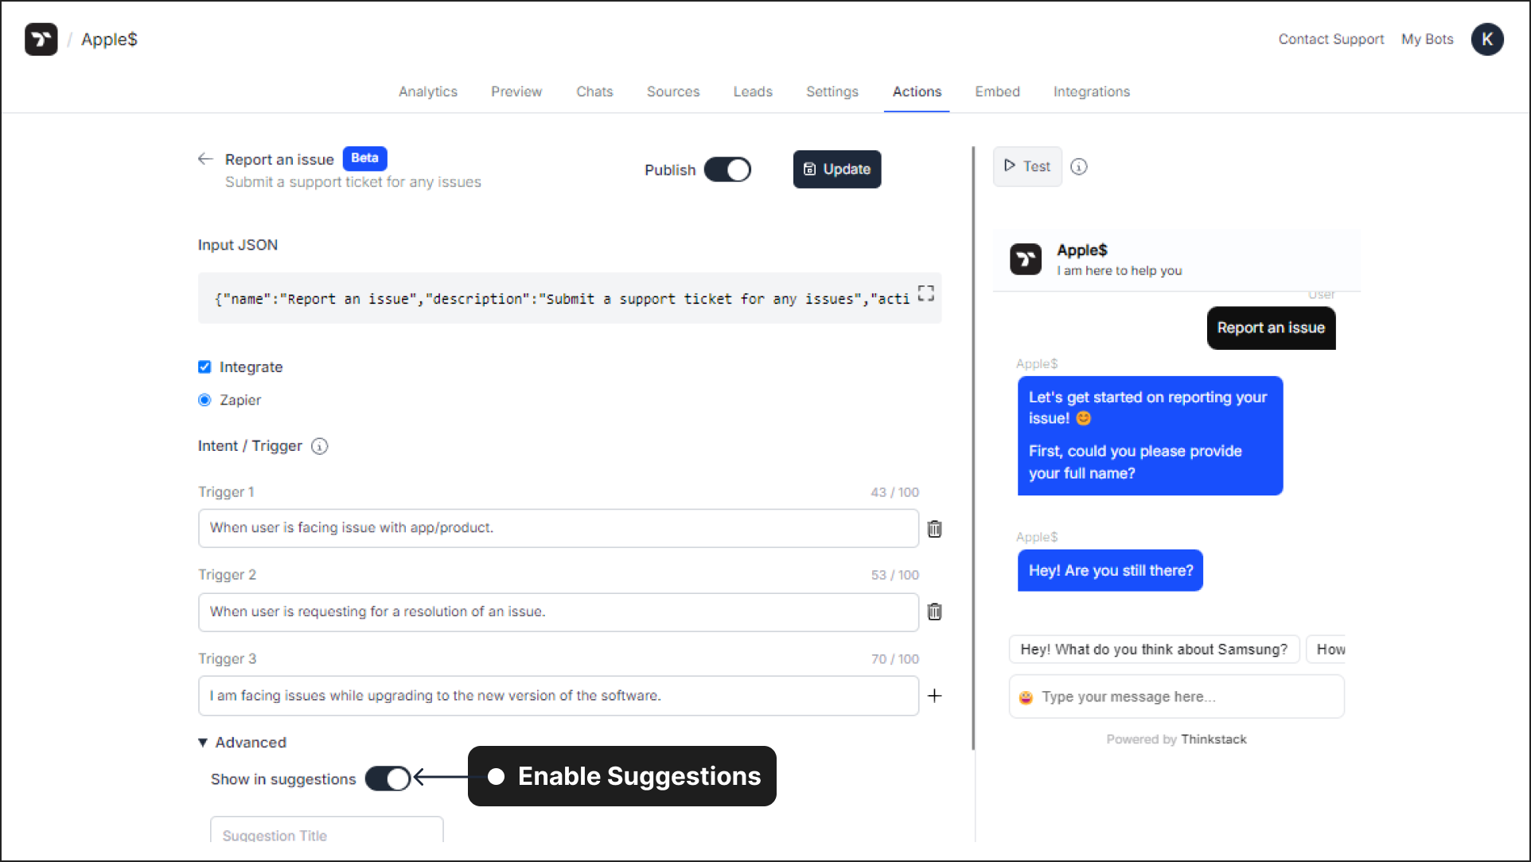The width and height of the screenshot is (1531, 862).
Task: Click the Submit a support ticket subtitle
Action: tap(353, 182)
